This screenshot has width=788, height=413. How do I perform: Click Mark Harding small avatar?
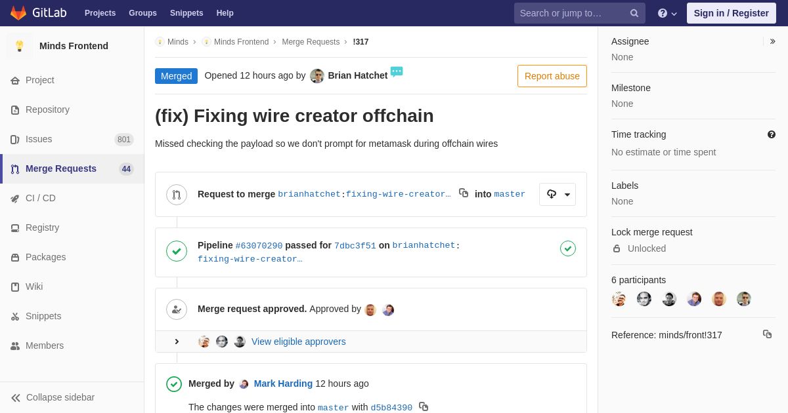click(x=244, y=384)
